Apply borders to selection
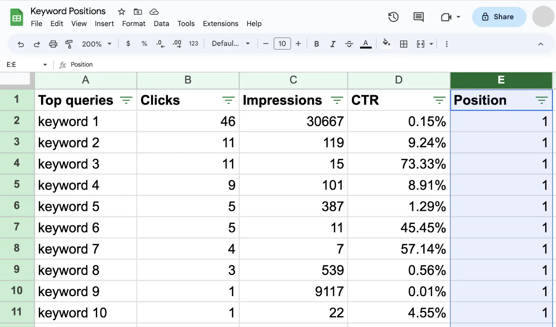The height and width of the screenshot is (327, 556). pos(403,44)
